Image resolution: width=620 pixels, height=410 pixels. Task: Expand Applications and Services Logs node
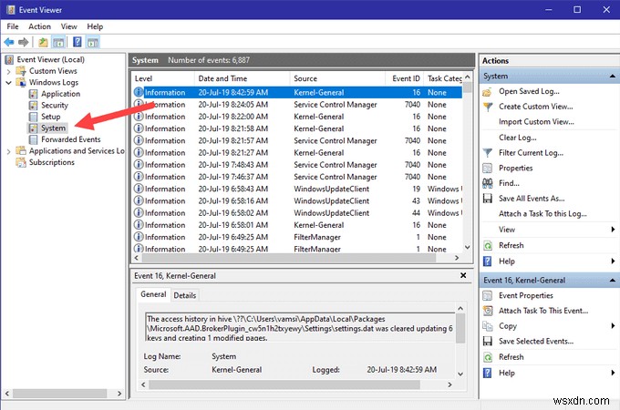(x=9, y=151)
